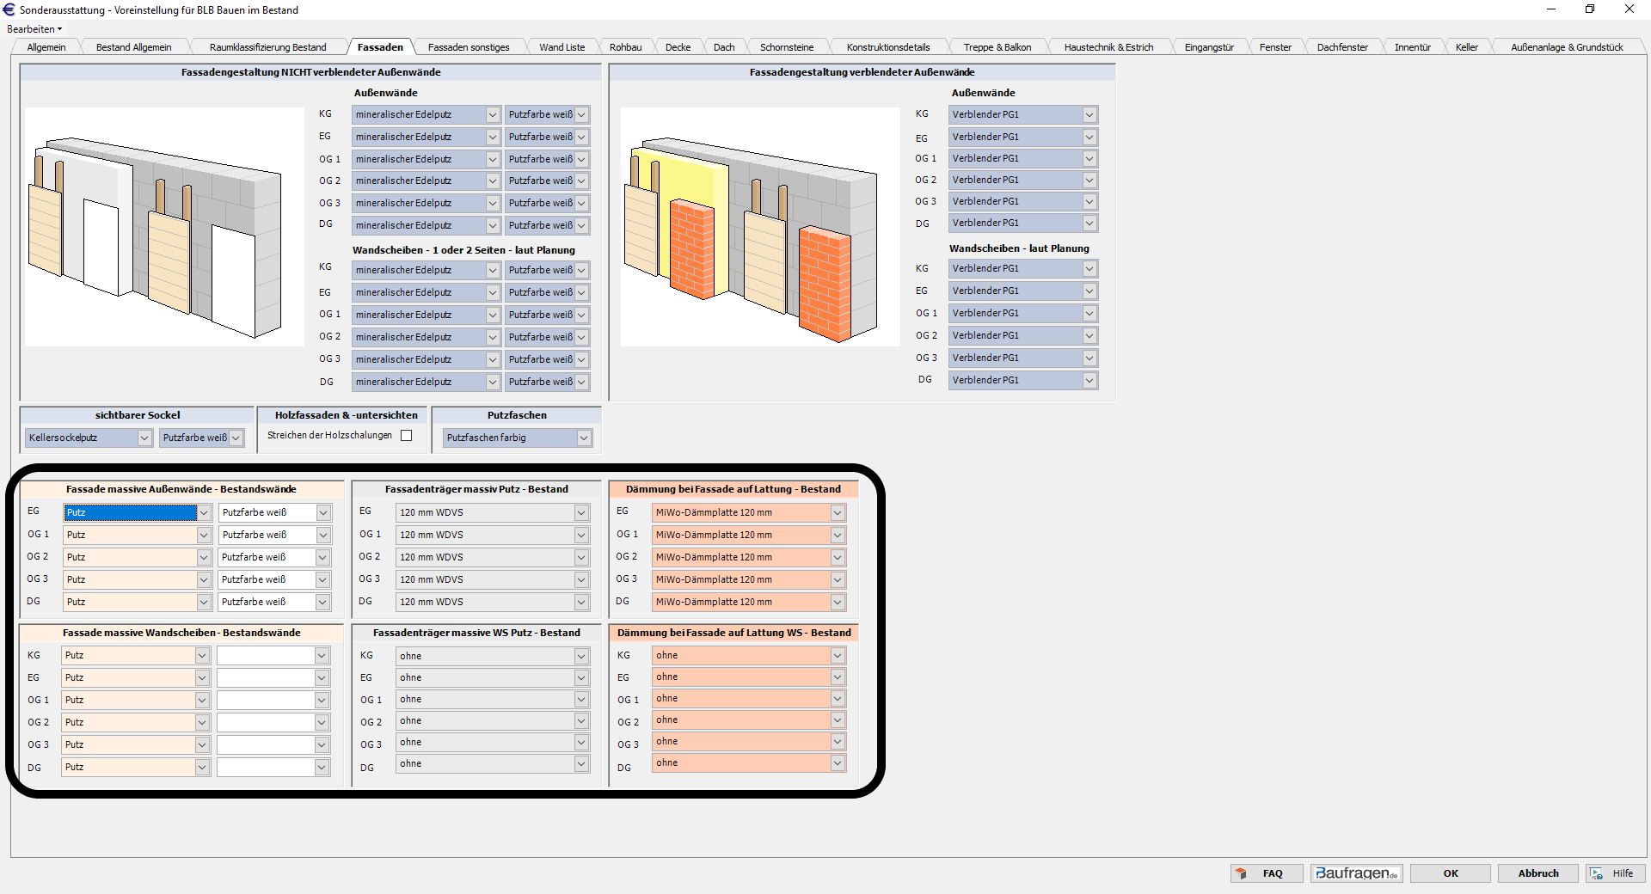Open the Kellersockelputz dropdown

[x=144, y=438]
